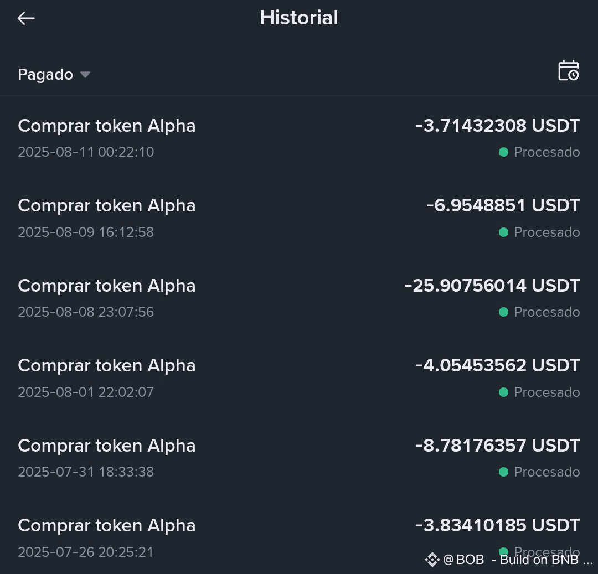Tap the back arrow icon
This screenshot has height=574, width=598.
[x=26, y=18]
